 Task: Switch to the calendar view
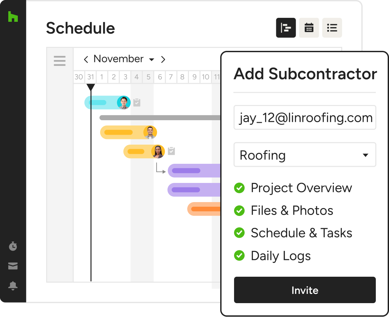click(309, 28)
